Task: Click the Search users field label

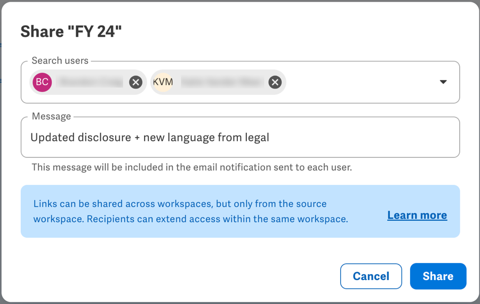Action: click(60, 61)
